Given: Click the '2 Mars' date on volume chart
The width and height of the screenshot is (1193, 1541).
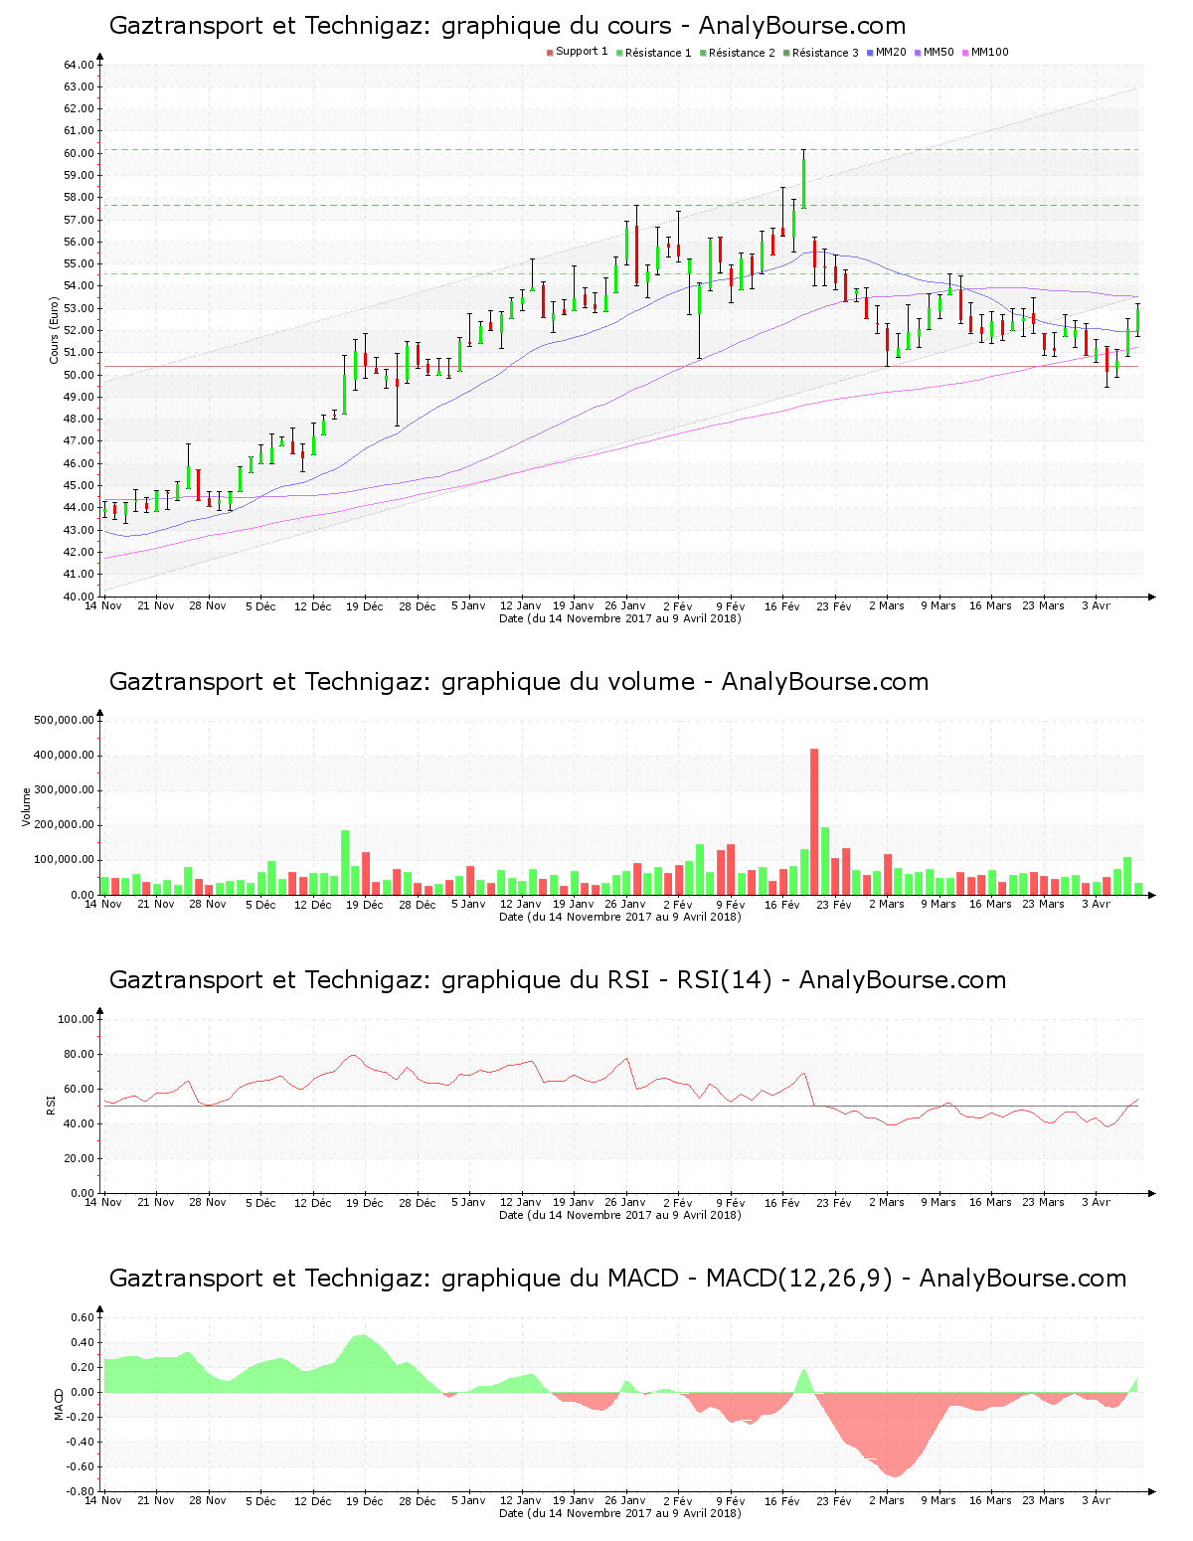Looking at the screenshot, I should coord(887,904).
